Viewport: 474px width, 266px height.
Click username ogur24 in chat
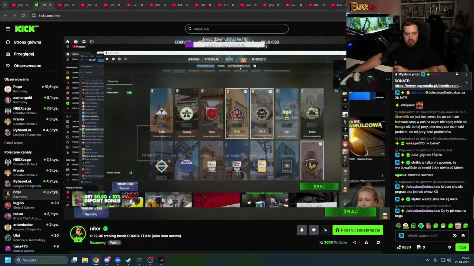pyautogui.click(x=401, y=175)
